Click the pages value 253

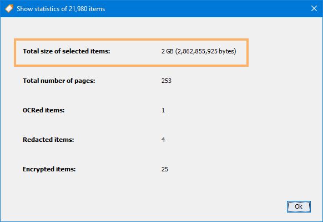pyautogui.click(x=166, y=81)
